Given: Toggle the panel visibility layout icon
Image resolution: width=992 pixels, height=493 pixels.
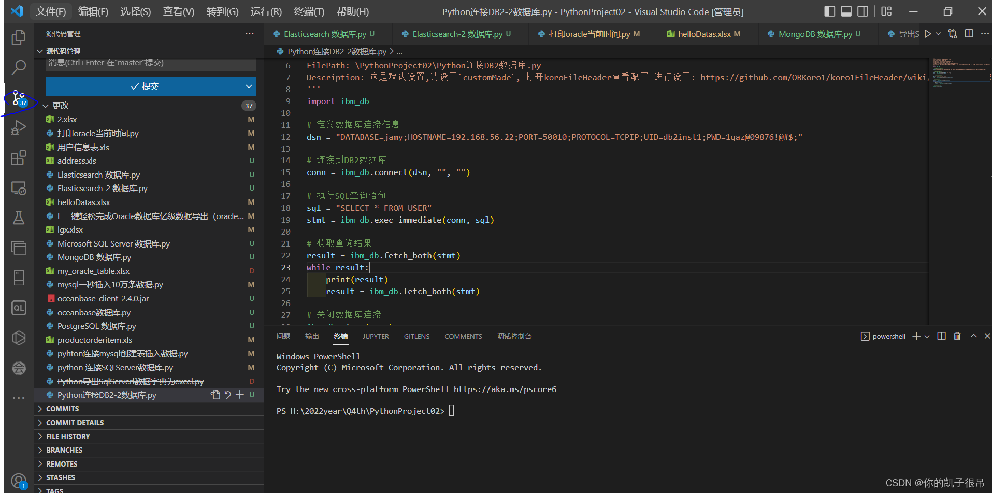Looking at the screenshot, I should pyautogui.click(x=846, y=11).
